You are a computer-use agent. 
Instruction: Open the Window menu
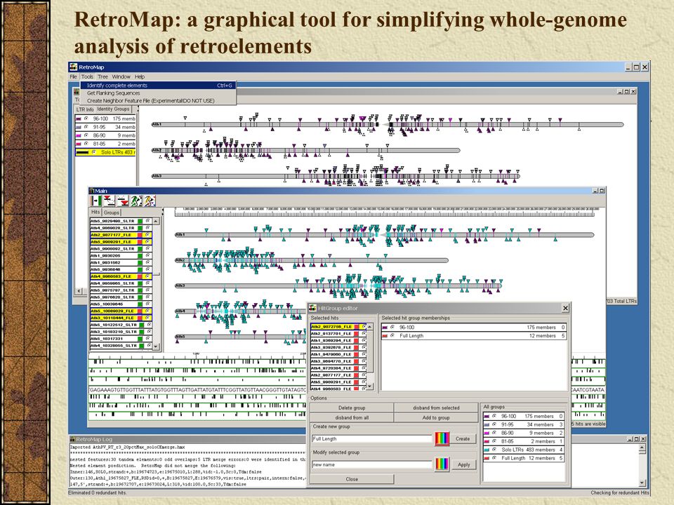(x=121, y=77)
